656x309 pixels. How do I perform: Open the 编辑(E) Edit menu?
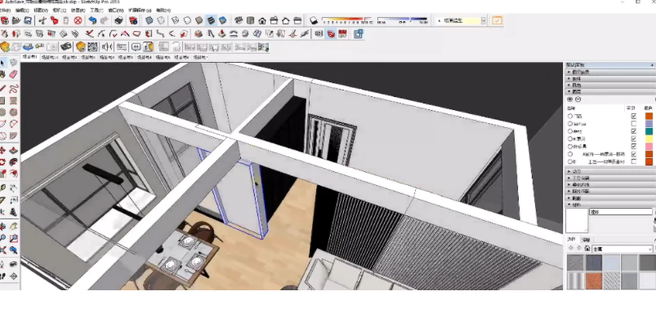point(23,10)
